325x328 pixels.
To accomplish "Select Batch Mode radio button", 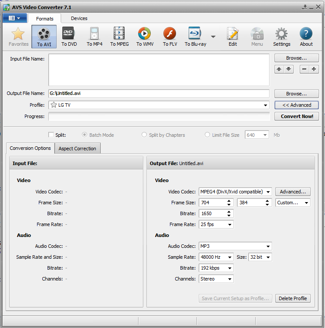I will click(x=85, y=135).
